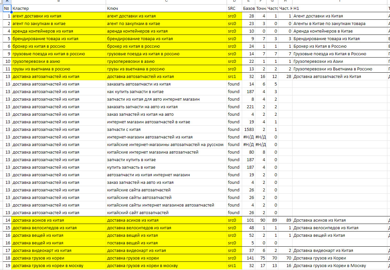Select key cell 'китайские сайты автозапчастей'
The image size is (390, 270).
coord(166,198)
